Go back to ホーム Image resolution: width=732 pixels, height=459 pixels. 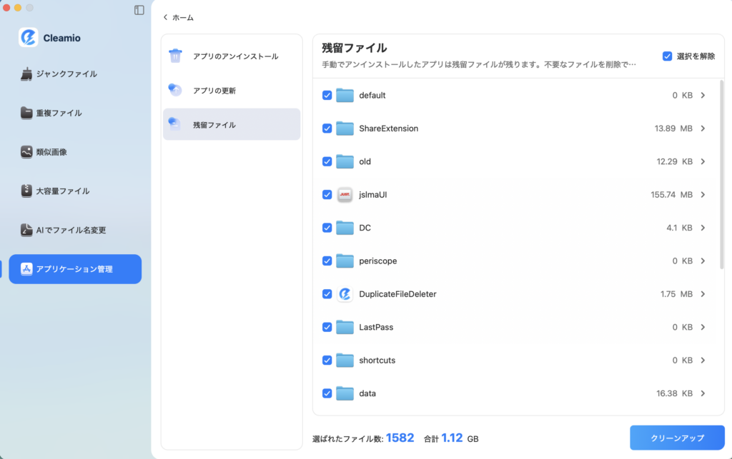[178, 16]
